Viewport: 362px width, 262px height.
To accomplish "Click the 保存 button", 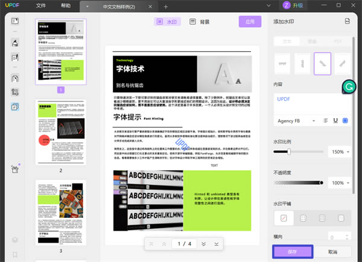I will click(x=292, y=251).
